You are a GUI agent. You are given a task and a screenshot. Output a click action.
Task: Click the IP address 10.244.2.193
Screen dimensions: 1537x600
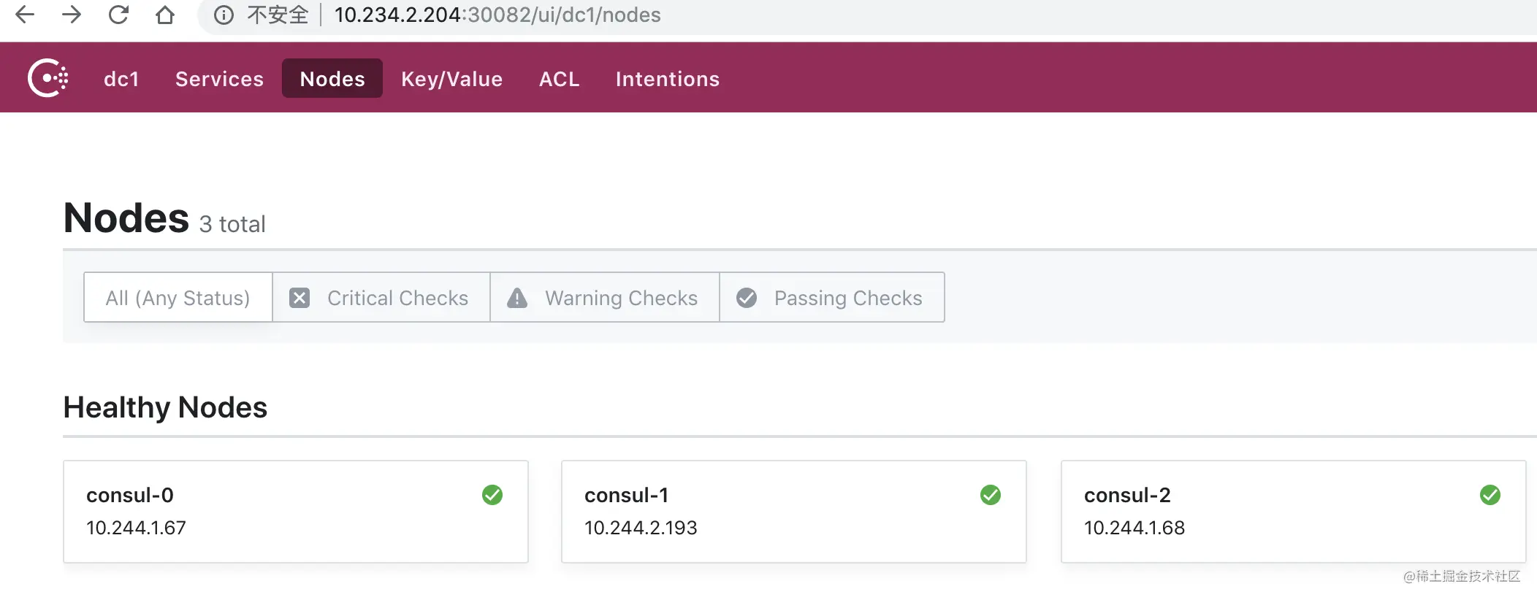(641, 528)
